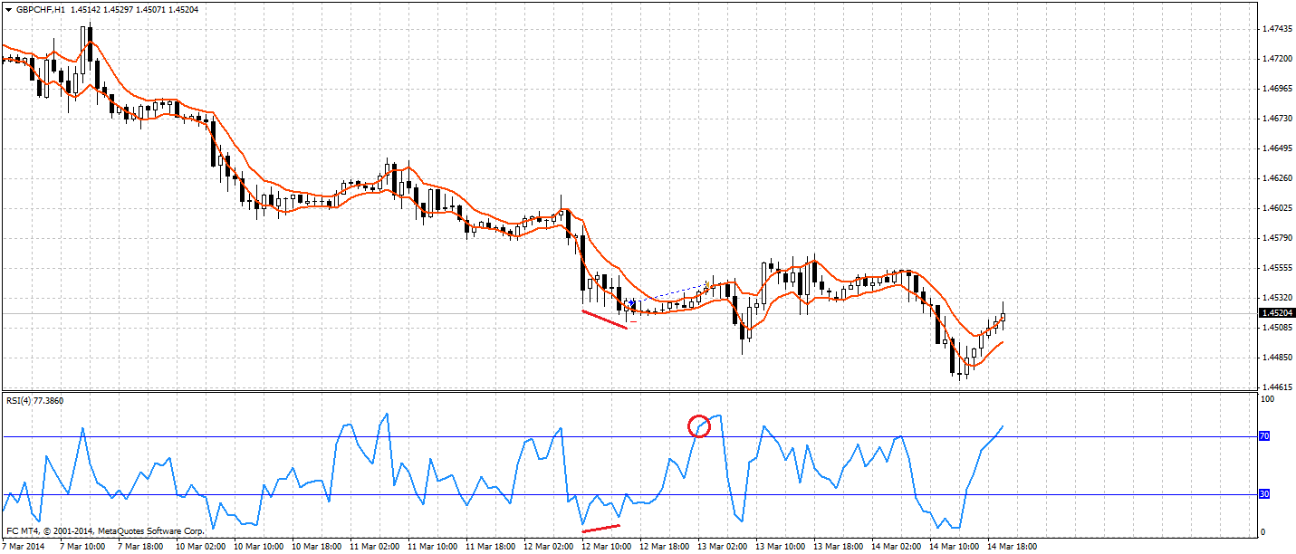Click the 11 Mar 02:00 time label
Screen dimensions: 1296x554
tap(376, 547)
